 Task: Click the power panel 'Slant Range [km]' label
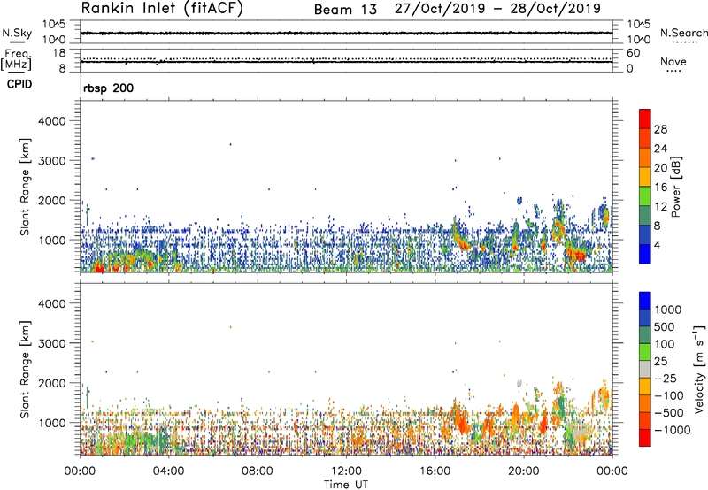(x=25, y=187)
